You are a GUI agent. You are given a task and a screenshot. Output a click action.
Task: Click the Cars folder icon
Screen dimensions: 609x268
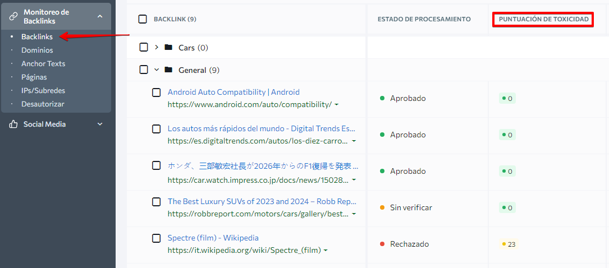click(168, 47)
